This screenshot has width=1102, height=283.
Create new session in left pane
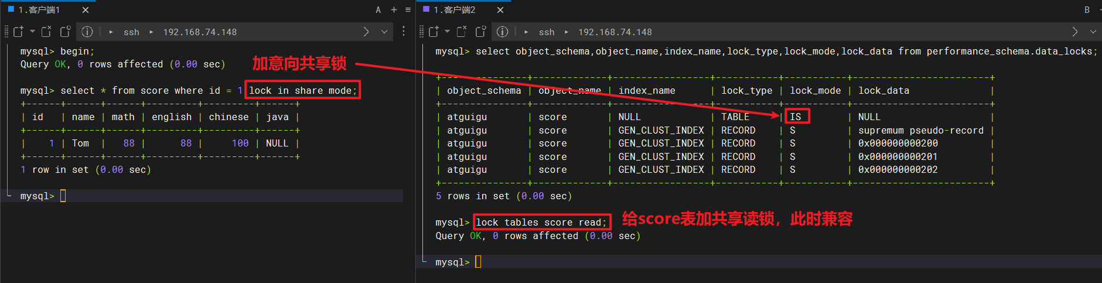point(18,32)
